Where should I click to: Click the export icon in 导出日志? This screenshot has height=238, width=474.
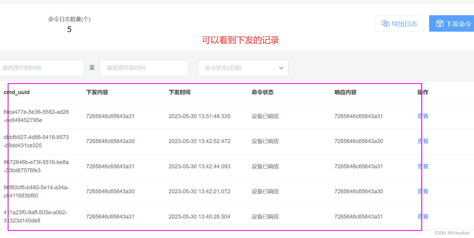point(385,23)
